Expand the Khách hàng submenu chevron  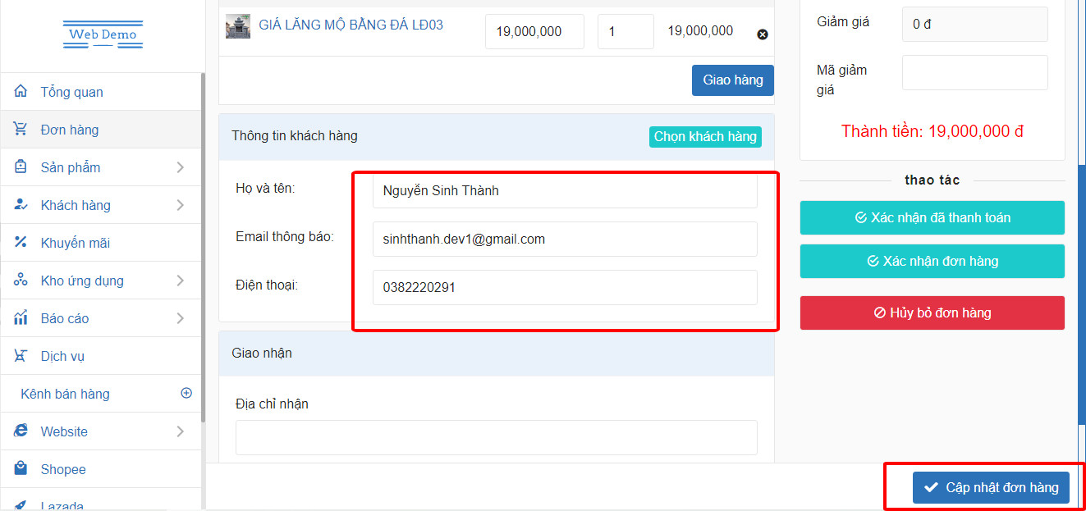(180, 205)
